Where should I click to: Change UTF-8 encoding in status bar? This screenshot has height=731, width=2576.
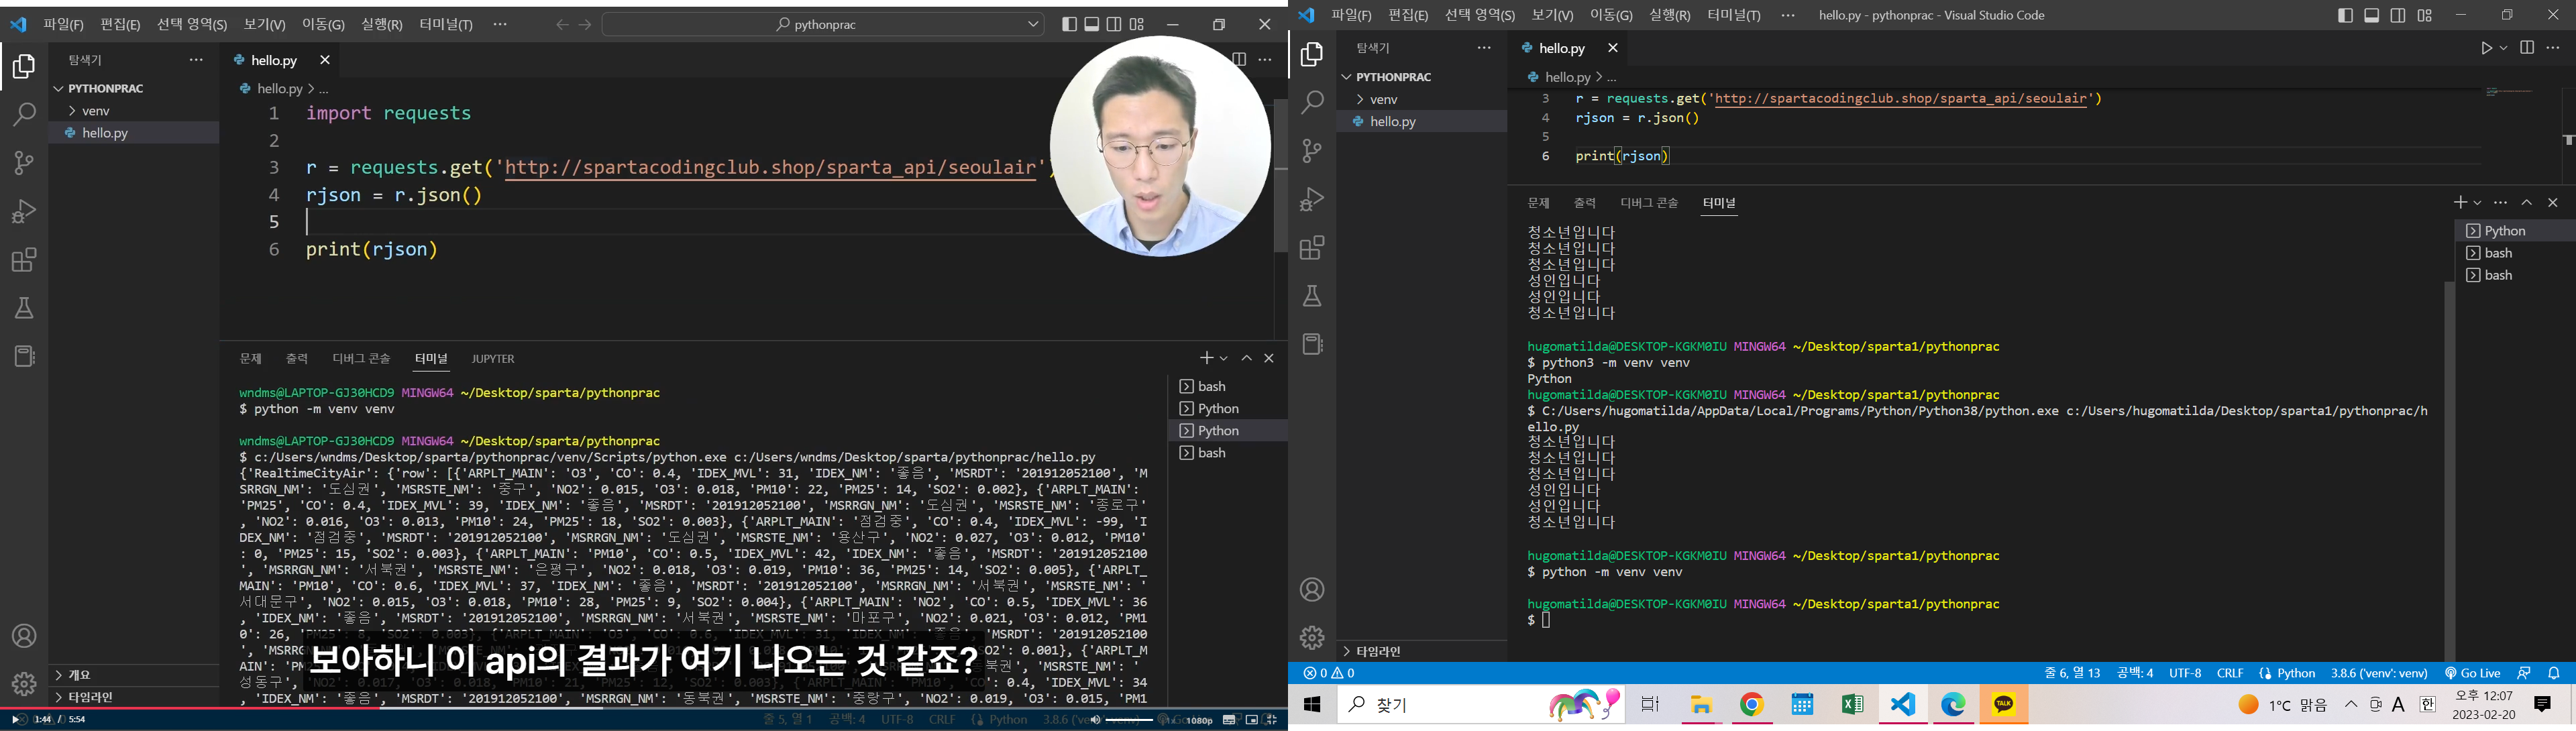coord(2185,673)
